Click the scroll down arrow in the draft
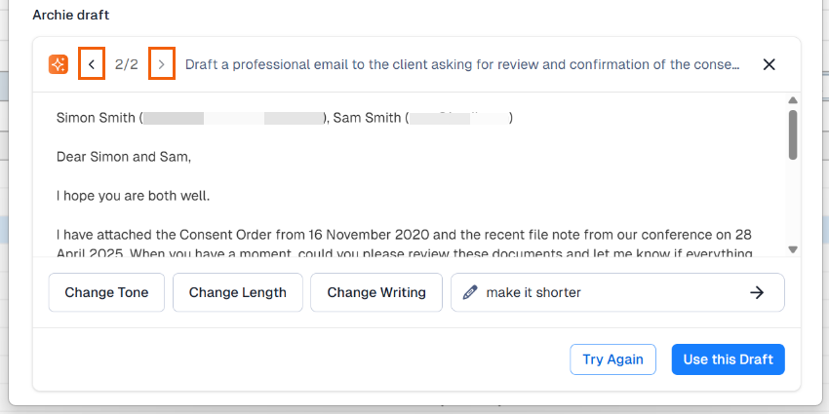Screen dimensions: 829x414 pyautogui.click(x=793, y=249)
